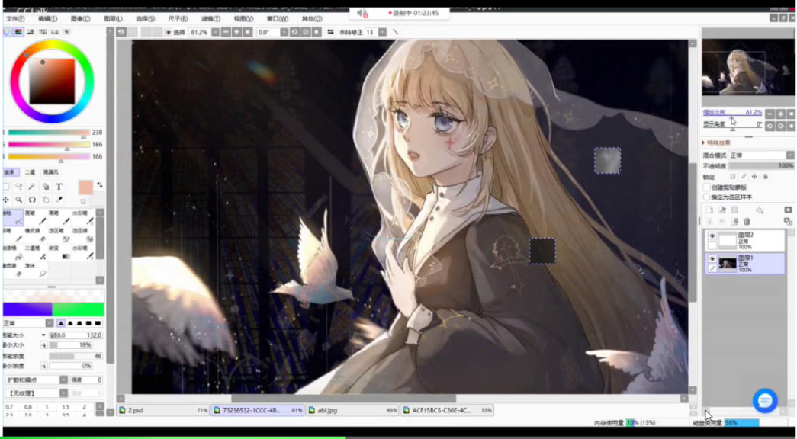Open the 滤镜(T) menu

[x=210, y=19]
